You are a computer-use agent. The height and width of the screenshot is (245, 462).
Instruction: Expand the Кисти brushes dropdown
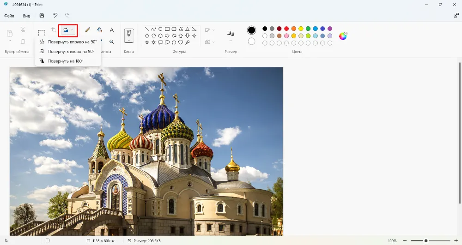(129, 41)
